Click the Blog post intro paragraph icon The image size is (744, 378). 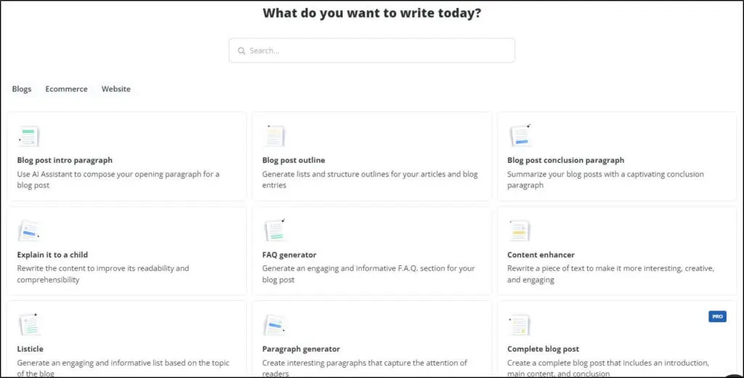[x=29, y=136]
